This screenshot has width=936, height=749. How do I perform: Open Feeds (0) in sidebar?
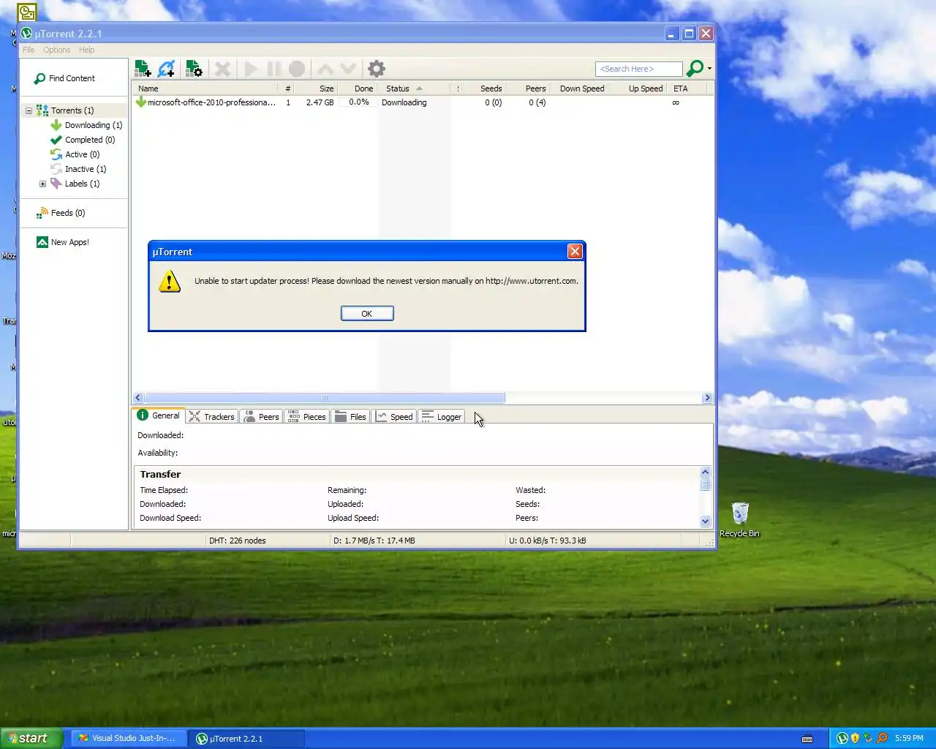(68, 213)
